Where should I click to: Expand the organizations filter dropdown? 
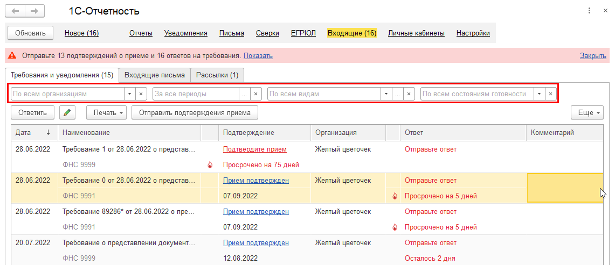129,94
